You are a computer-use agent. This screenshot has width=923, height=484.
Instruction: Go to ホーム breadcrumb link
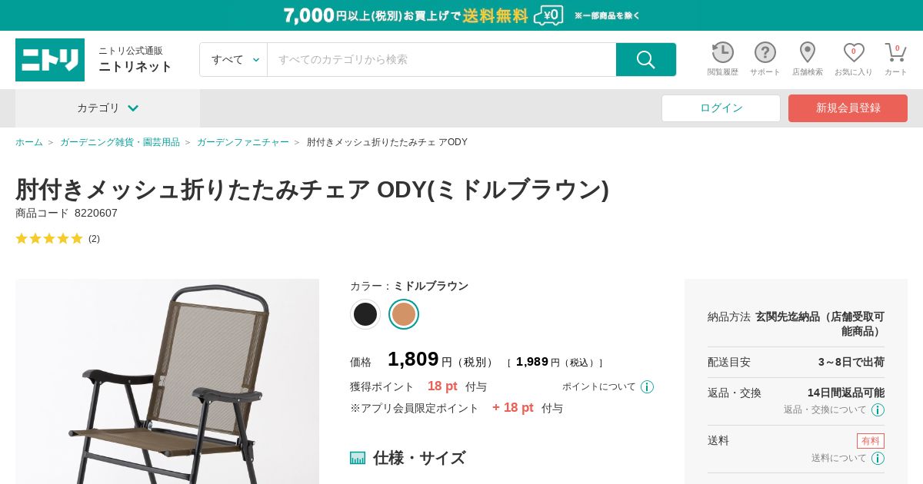[x=29, y=142]
